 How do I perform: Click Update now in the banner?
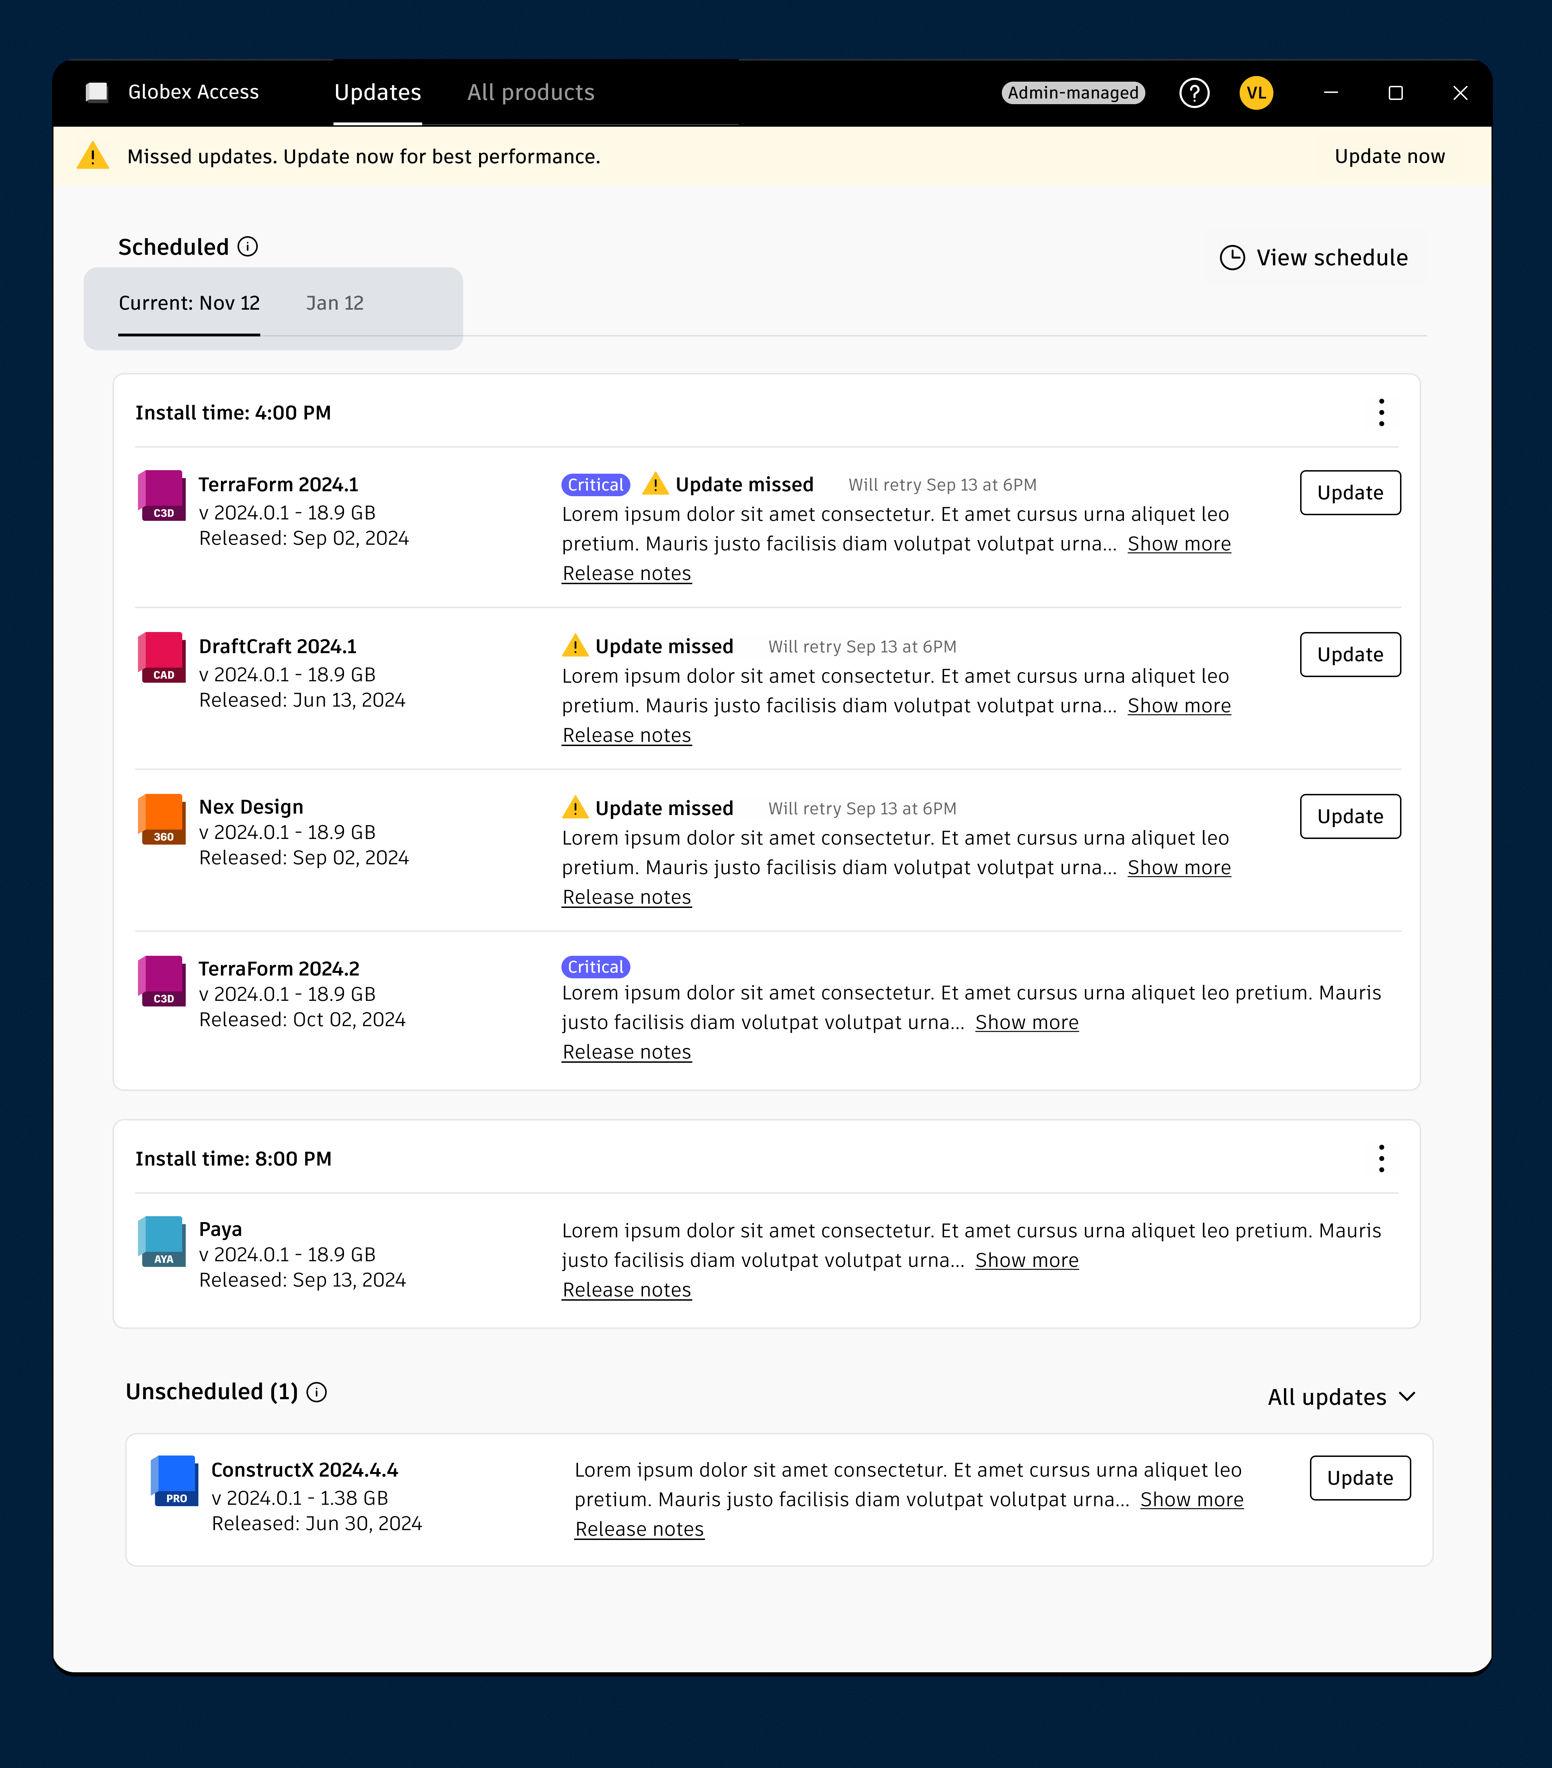click(x=1389, y=157)
